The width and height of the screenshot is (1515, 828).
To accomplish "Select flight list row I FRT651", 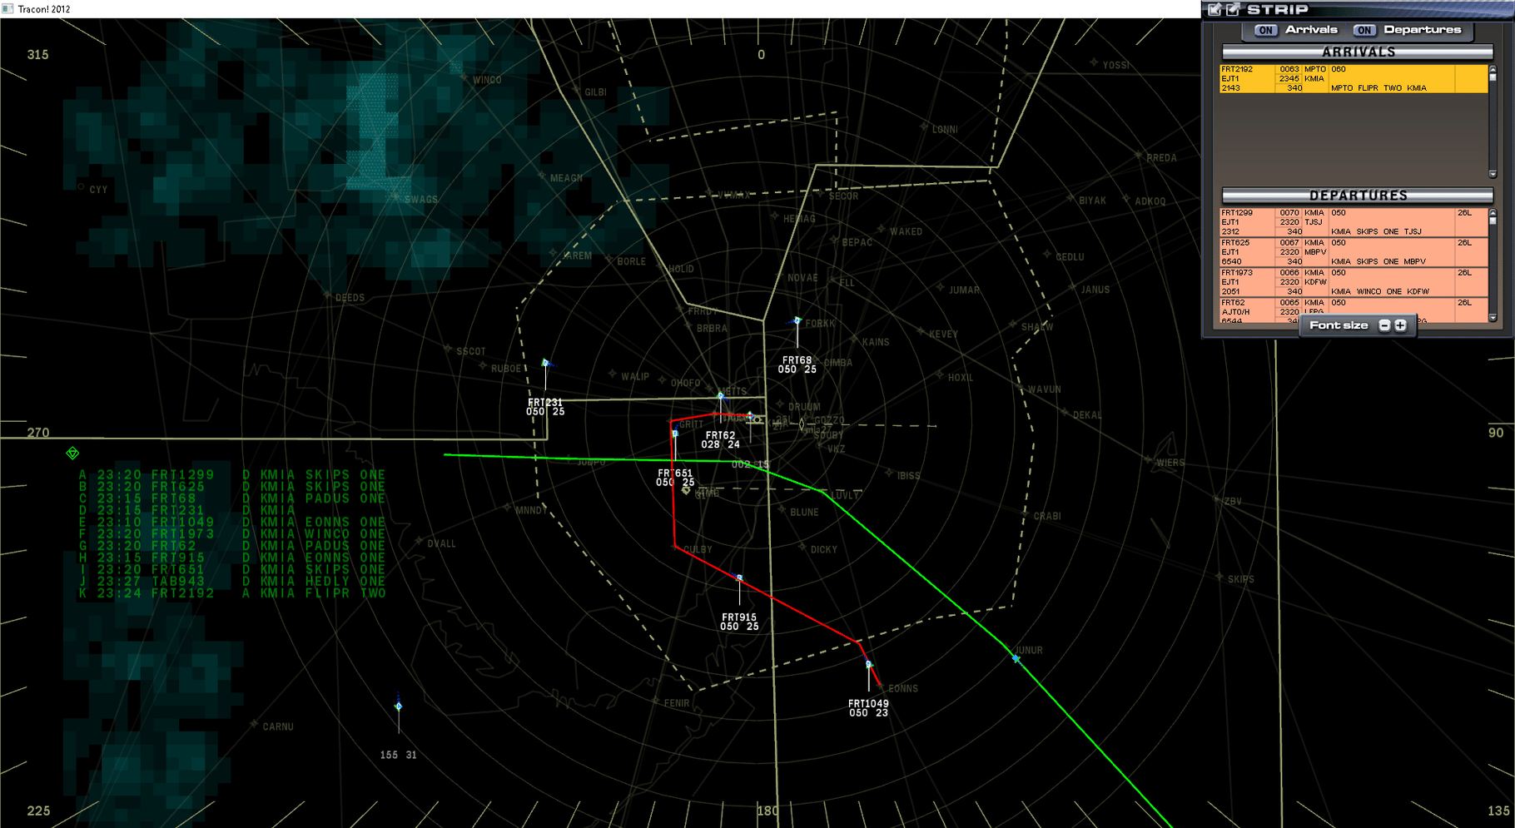I will click(x=232, y=569).
